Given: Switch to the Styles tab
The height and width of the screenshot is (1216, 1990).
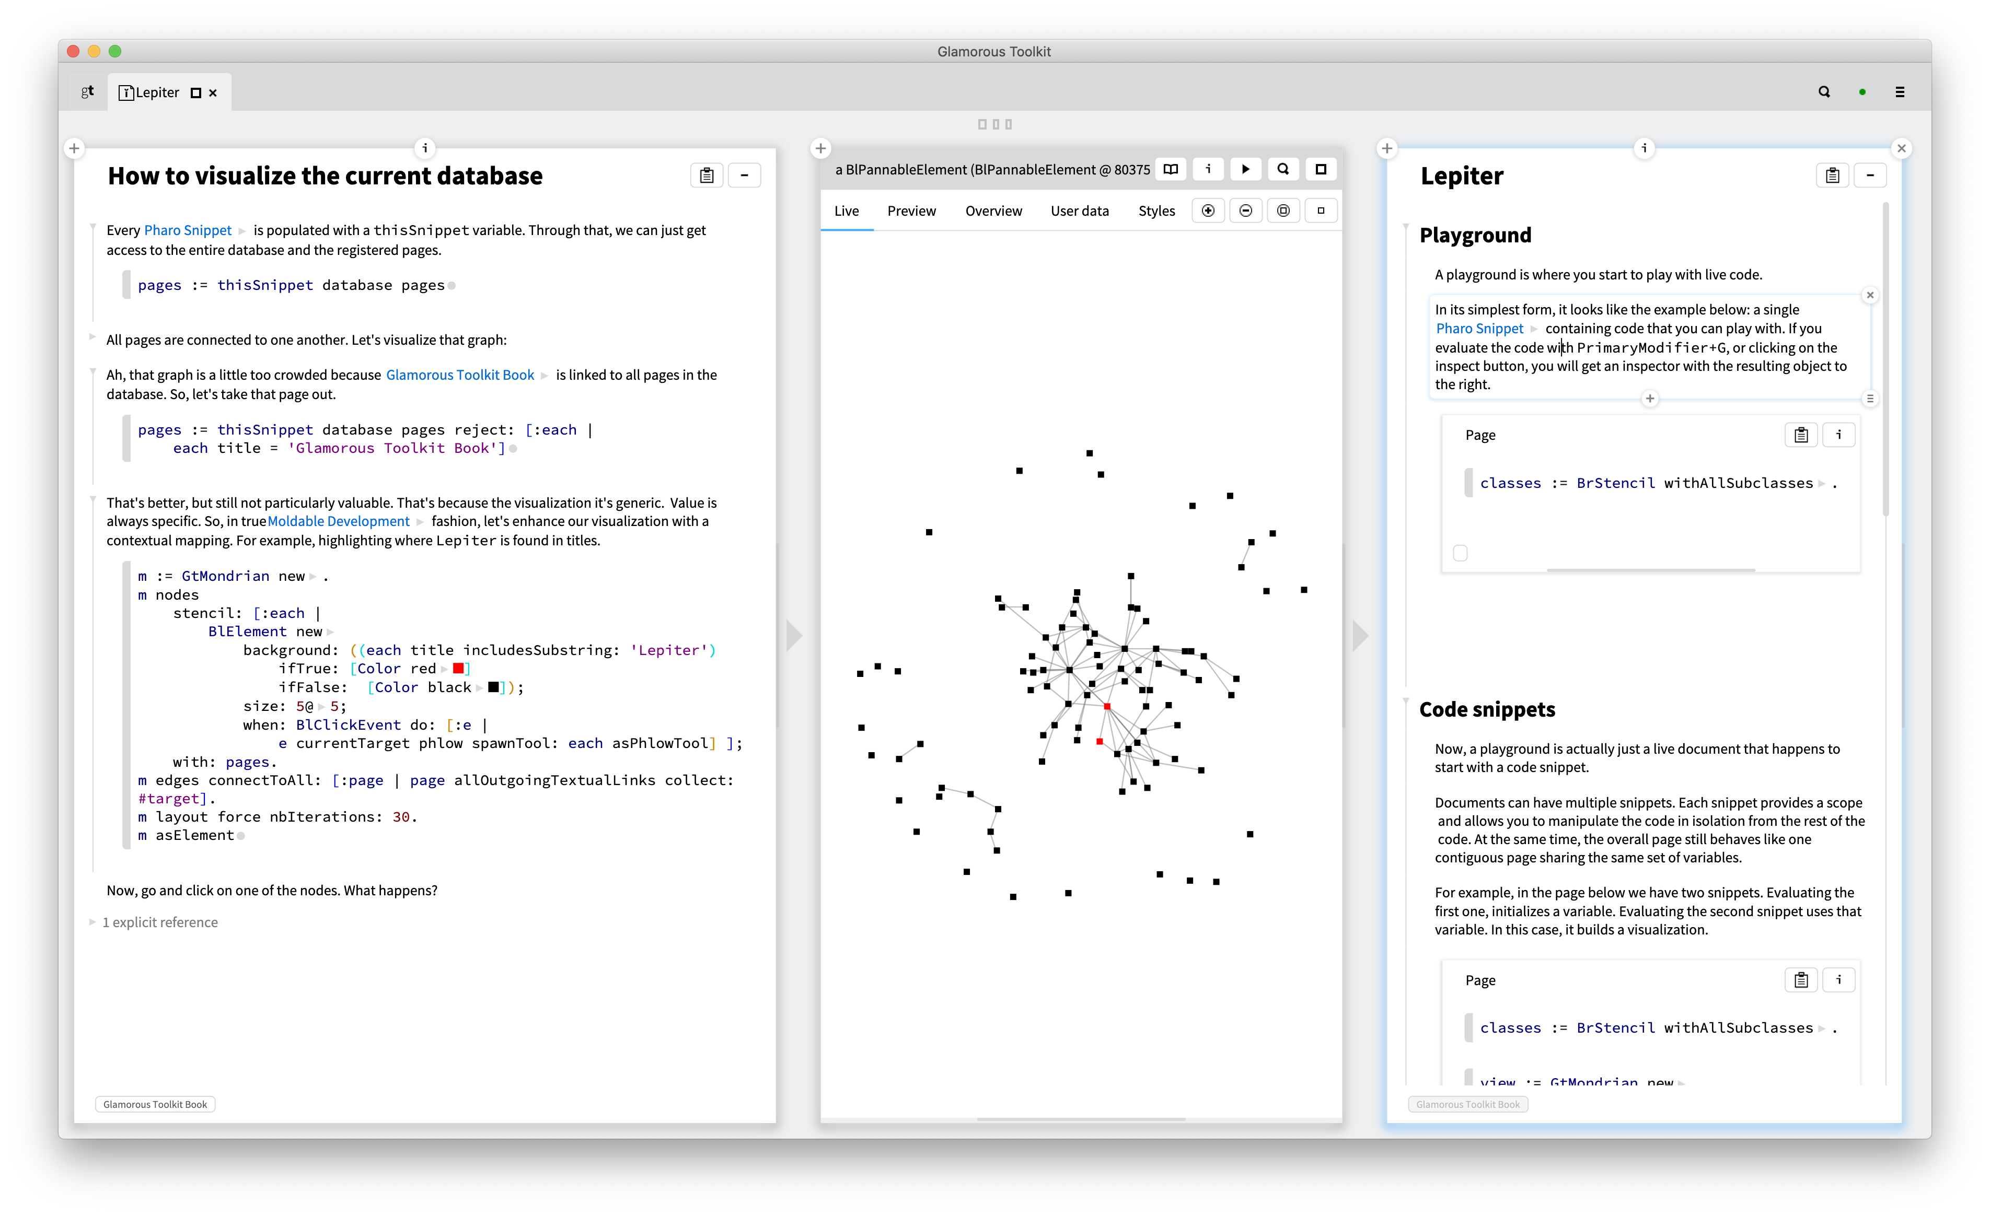Looking at the screenshot, I should [1156, 211].
